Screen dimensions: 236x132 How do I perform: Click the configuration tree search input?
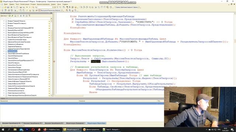[x=25, y=18]
